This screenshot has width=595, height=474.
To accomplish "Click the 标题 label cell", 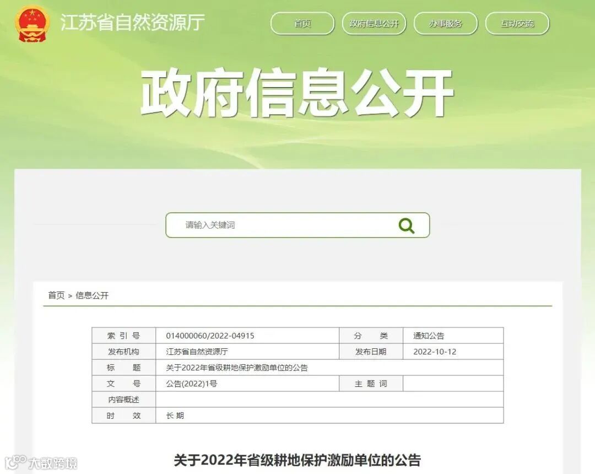I will coord(124,368).
